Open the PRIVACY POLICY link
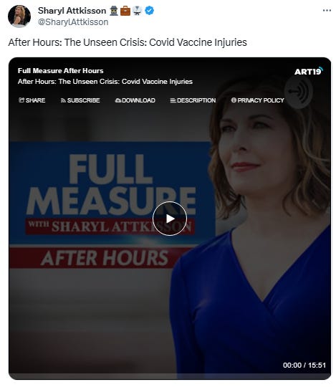336x387 pixels. (257, 100)
